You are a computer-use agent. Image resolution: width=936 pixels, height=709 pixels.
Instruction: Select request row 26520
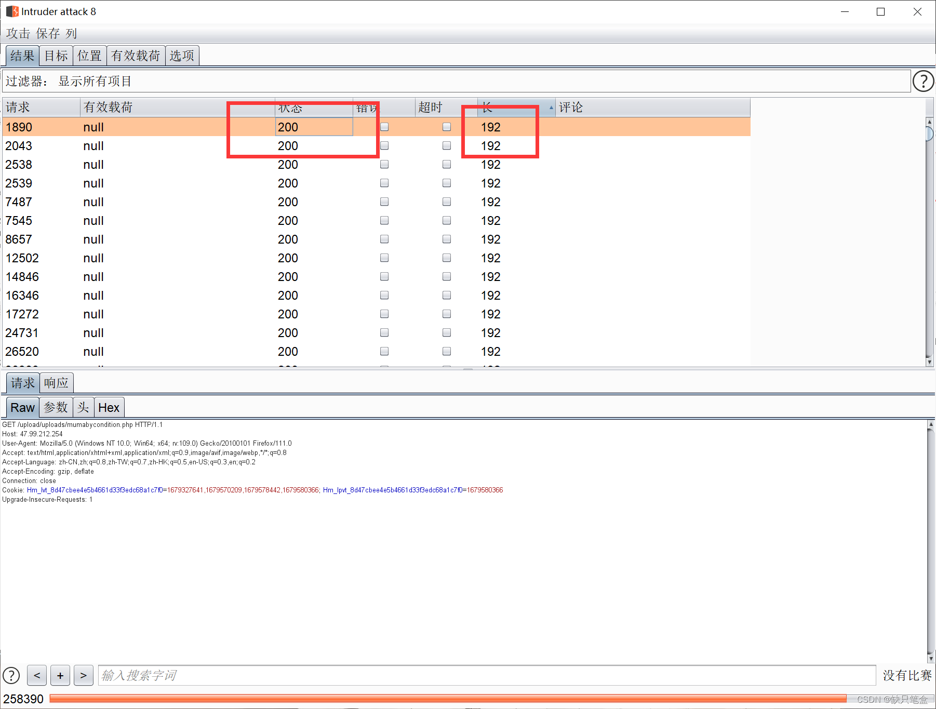[377, 351]
